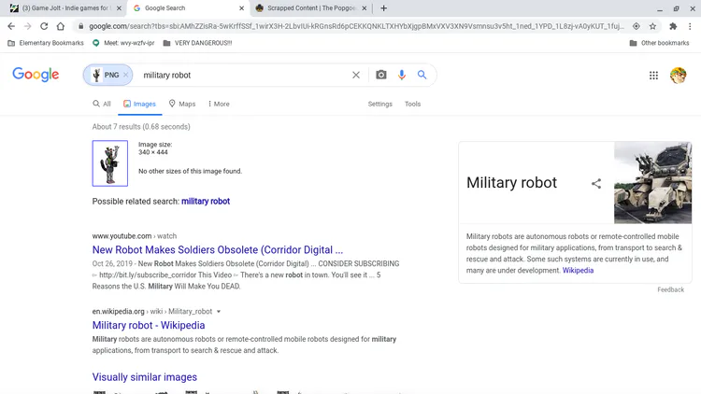Search by image with camera icon

(381, 75)
